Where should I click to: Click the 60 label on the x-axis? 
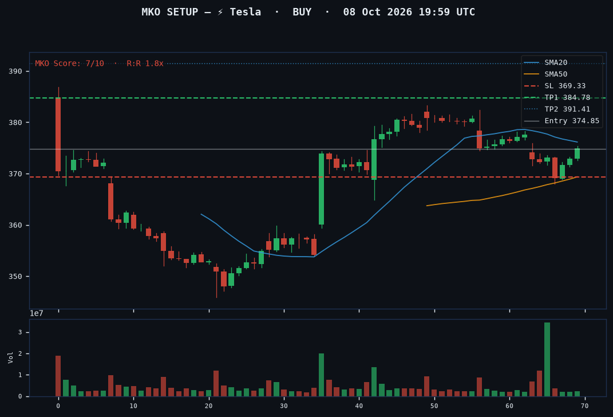coord(509,406)
